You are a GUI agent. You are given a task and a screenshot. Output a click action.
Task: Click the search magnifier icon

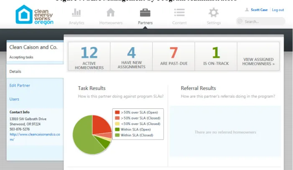click(240, 21)
